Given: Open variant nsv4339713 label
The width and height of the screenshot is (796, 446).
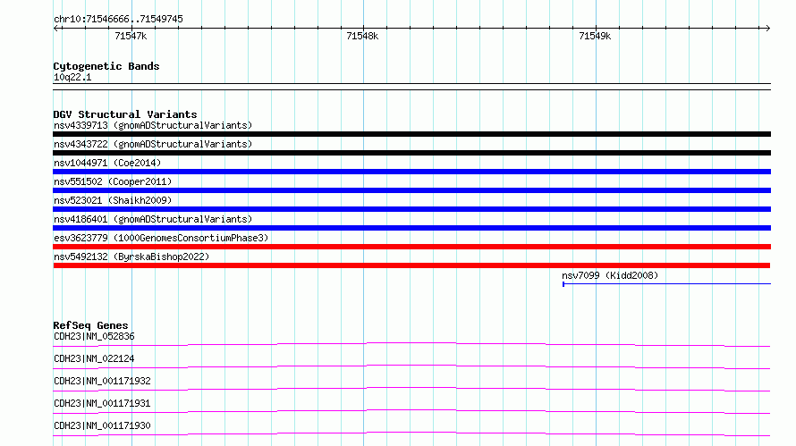Looking at the screenshot, I should [x=153, y=125].
